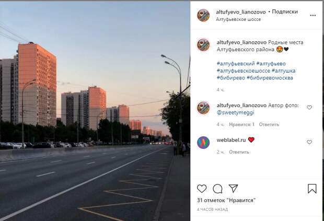
Task: Open the weblabel.ru profile avatar
Action: [203, 143]
